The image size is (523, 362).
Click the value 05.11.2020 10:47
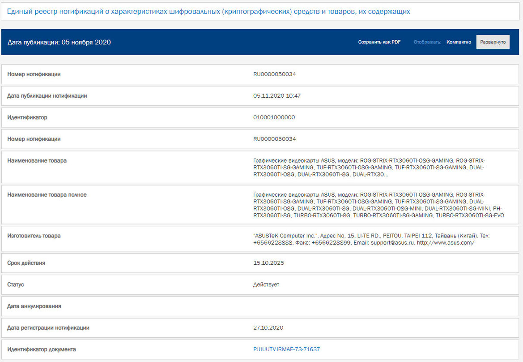pyautogui.click(x=277, y=96)
